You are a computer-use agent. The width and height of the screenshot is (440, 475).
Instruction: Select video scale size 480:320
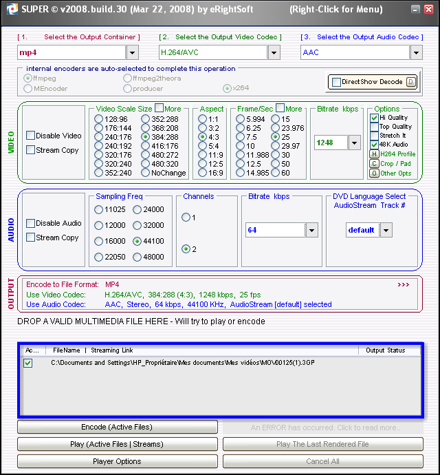[145, 164]
